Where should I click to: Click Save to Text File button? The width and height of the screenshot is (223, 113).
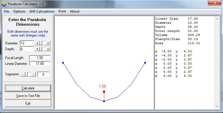pos(28,96)
